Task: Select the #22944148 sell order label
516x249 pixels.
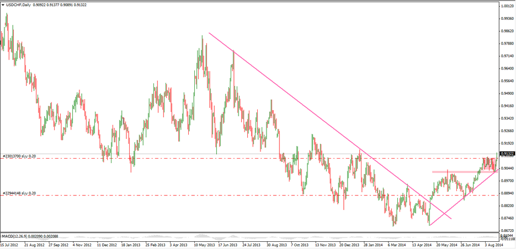Action: coord(19,193)
